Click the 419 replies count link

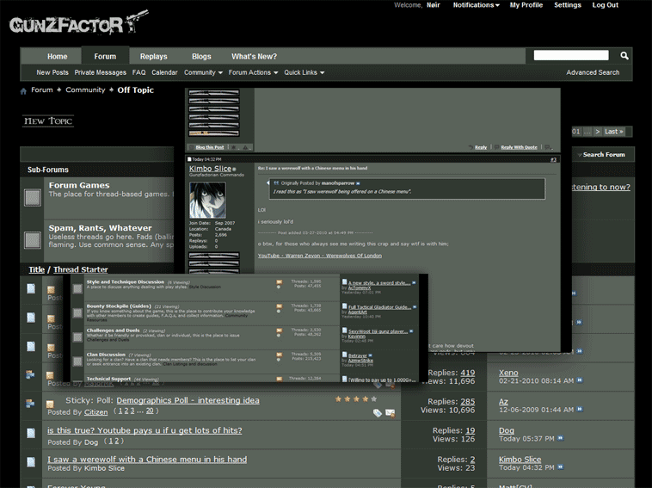point(468,373)
